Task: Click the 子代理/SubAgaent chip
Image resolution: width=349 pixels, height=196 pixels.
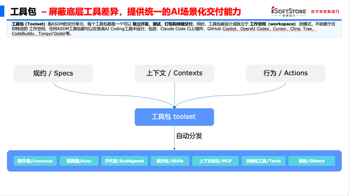Action: (x=124, y=161)
